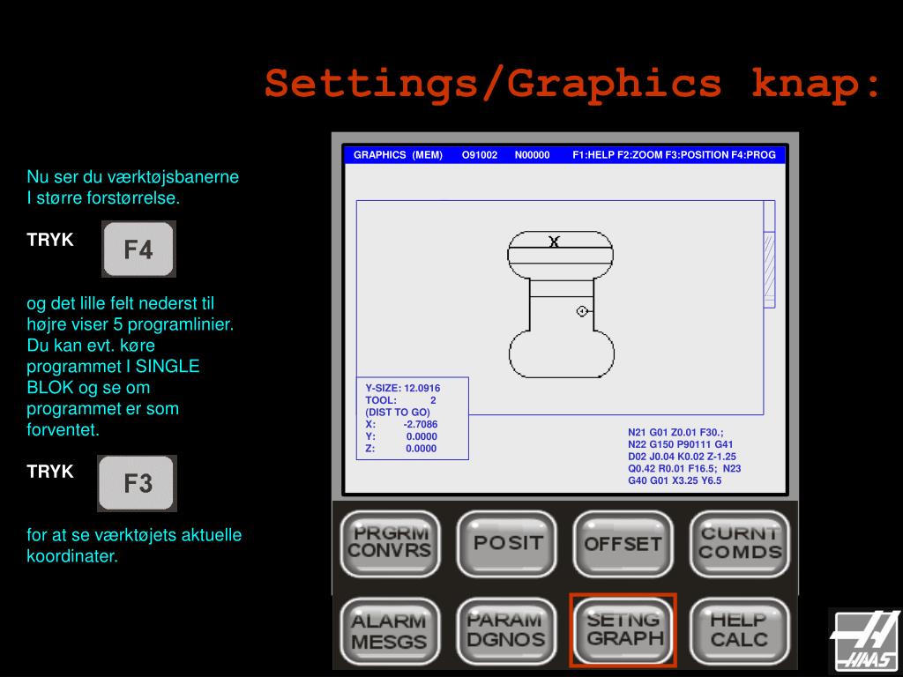Open the OFFSET display key
This screenshot has width=903, height=677.
pyautogui.click(x=623, y=544)
